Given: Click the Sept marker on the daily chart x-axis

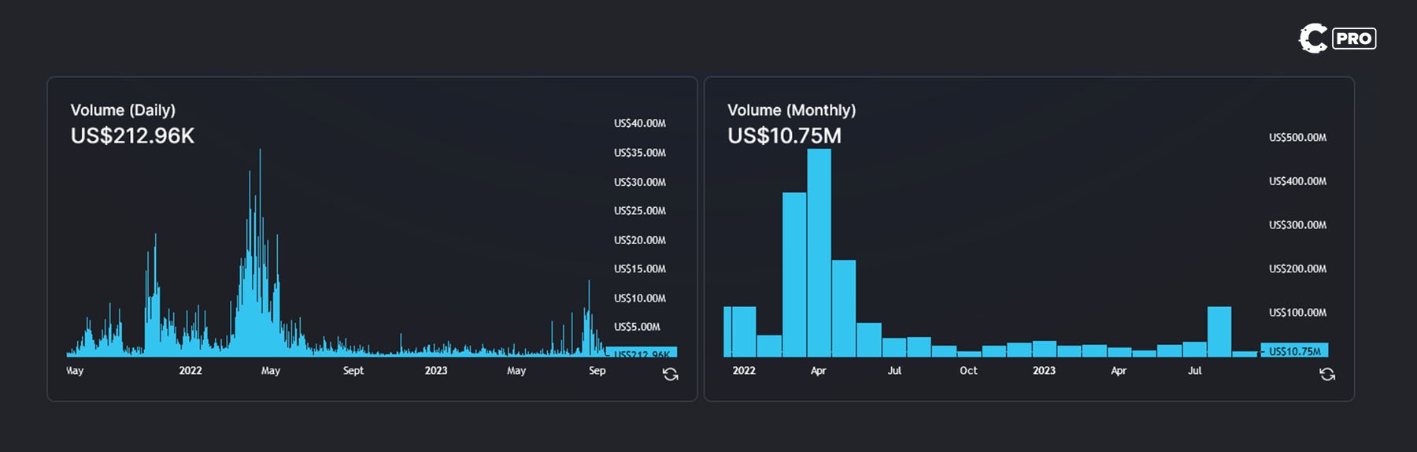Looking at the screenshot, I should pyautogui.click(x=353, y=371).
